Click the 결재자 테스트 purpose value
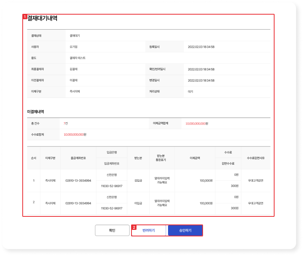 (78, 58)
